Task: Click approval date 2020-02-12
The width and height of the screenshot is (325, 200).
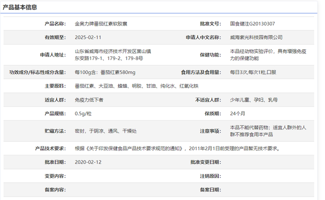Action: [x=88, y=162]
